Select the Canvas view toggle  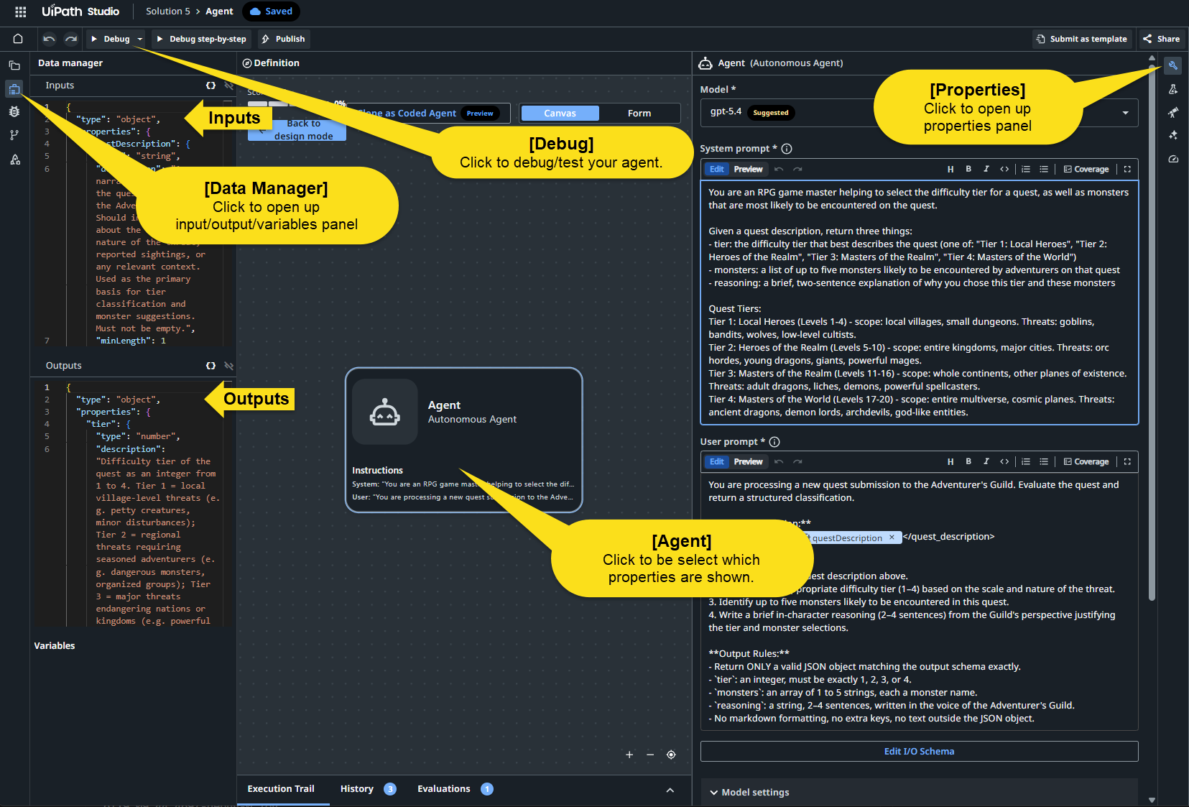click(x=560, y=114)
